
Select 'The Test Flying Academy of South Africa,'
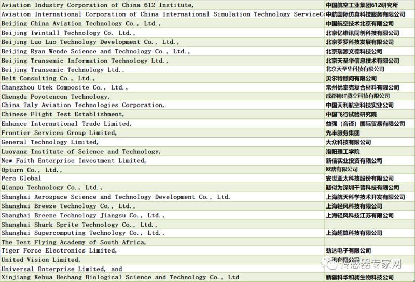[x=162, y=242]
